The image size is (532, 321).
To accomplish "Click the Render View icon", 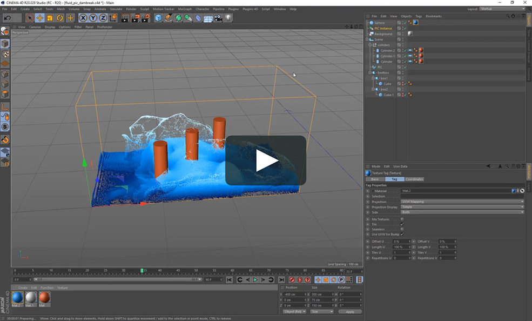I will [x=125, y=18].
